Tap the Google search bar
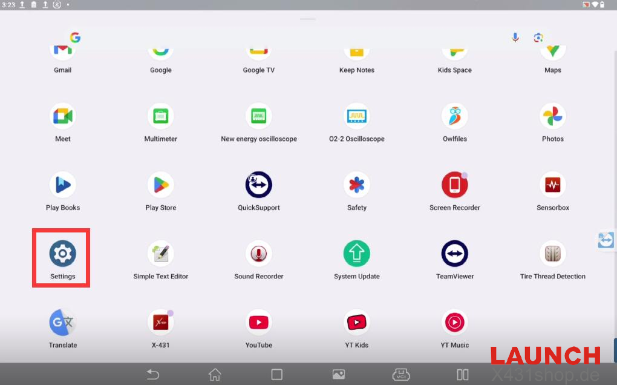The width and height of the screenshot is (617, 385). click(x=290, y=38)
